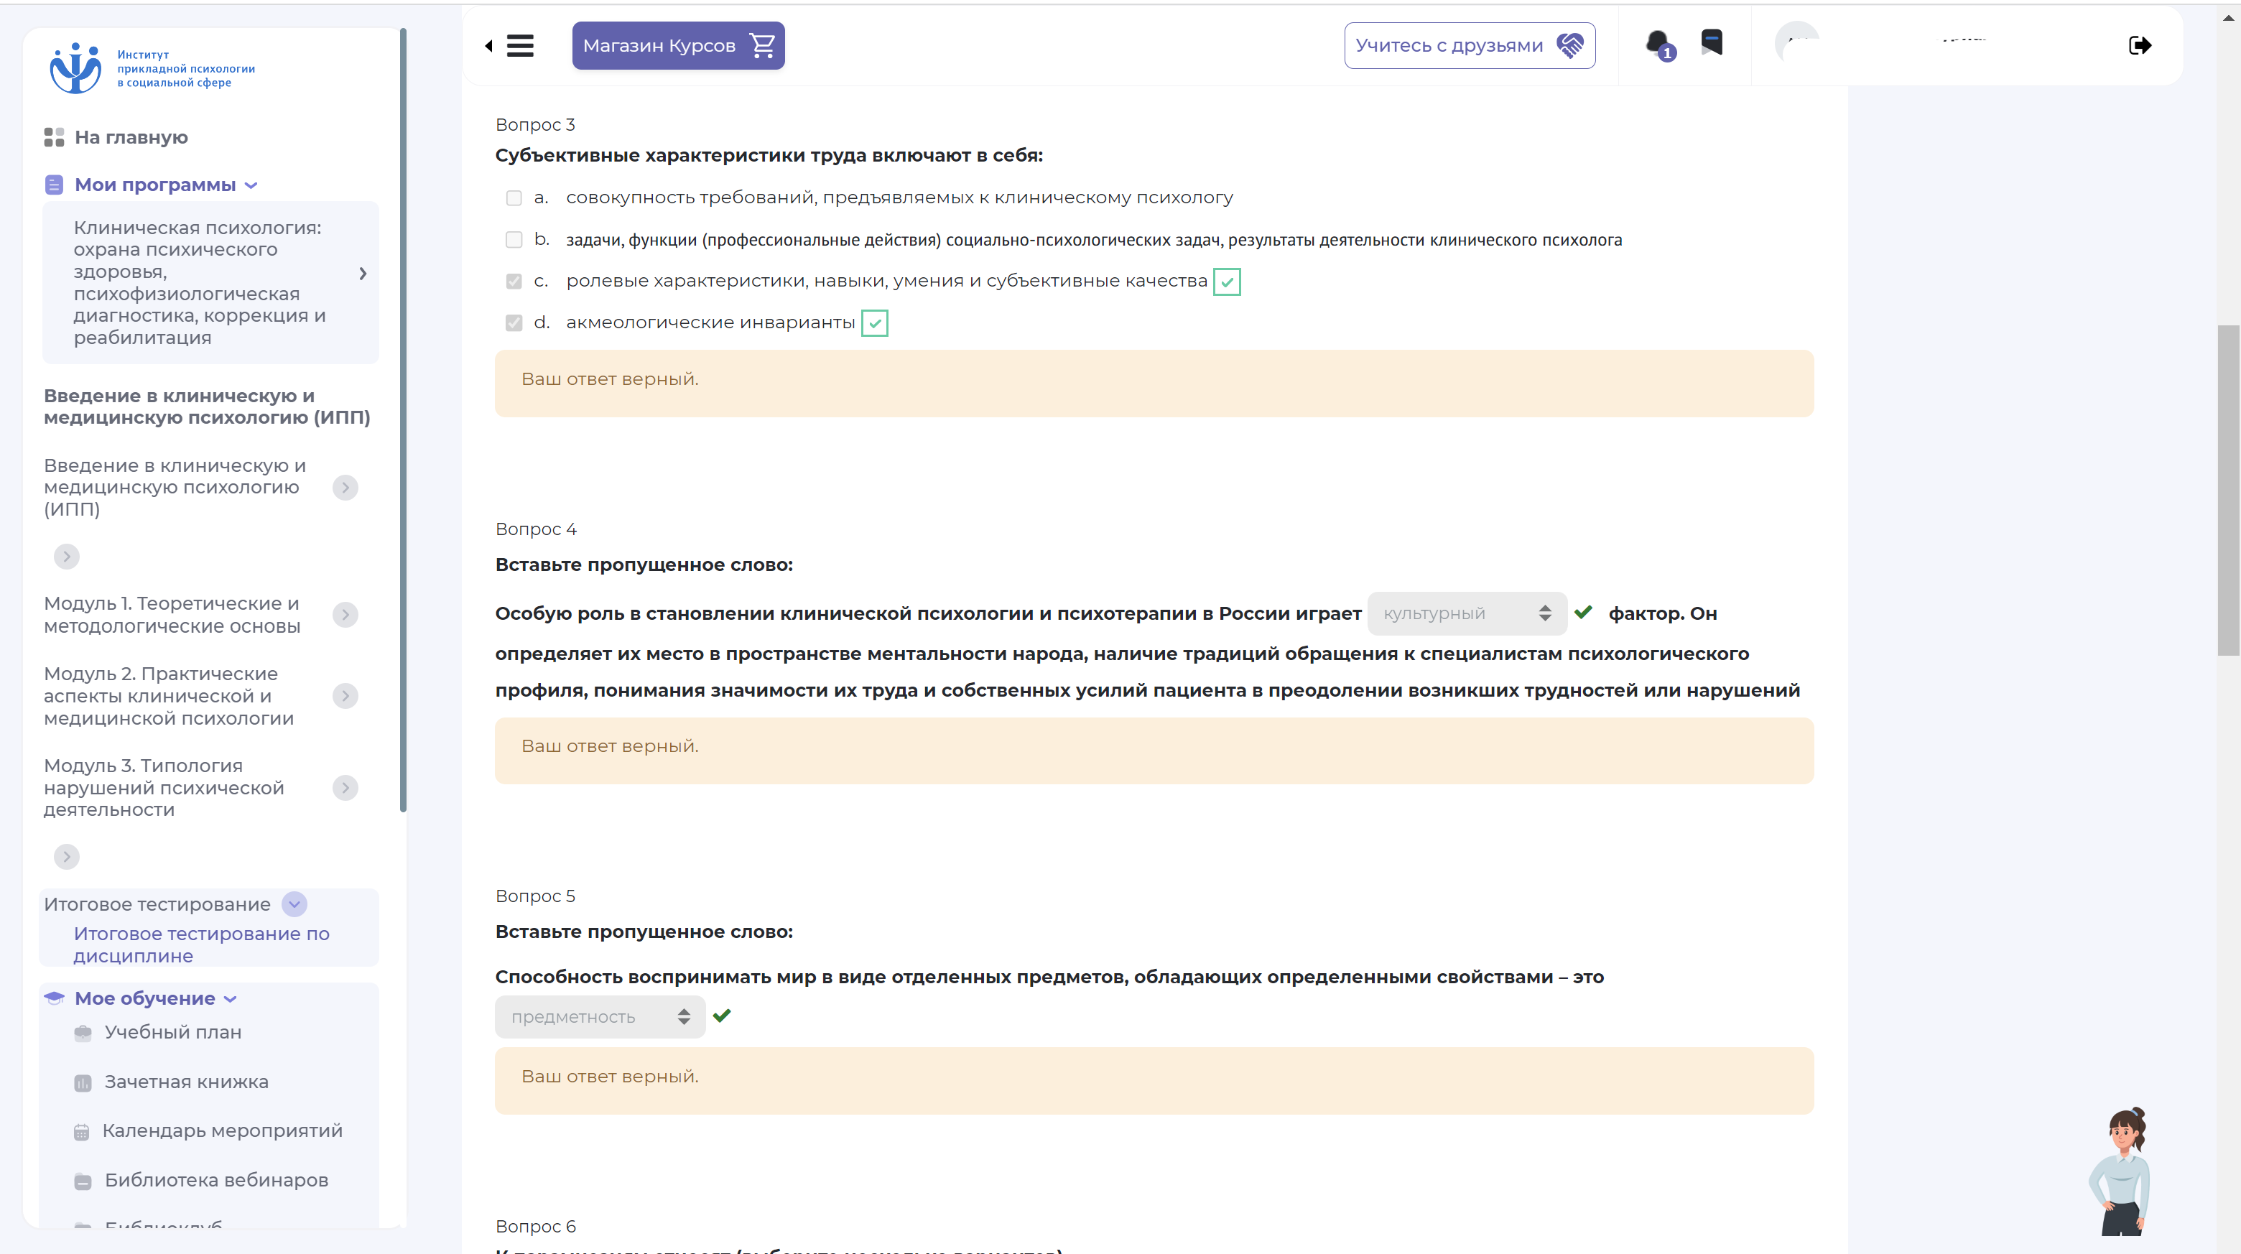Open Модуль 1. Теоретические и методологические основы
This screenshot has width=2241, height=1254.
pyautogui.click(x=172, y=615)
